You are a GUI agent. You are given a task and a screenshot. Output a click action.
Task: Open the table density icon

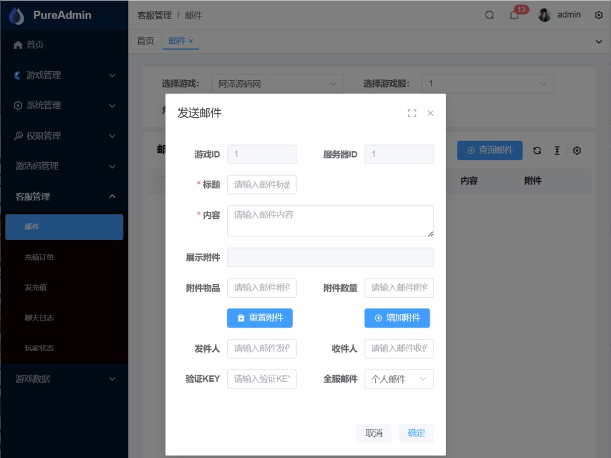click(558, 150)
